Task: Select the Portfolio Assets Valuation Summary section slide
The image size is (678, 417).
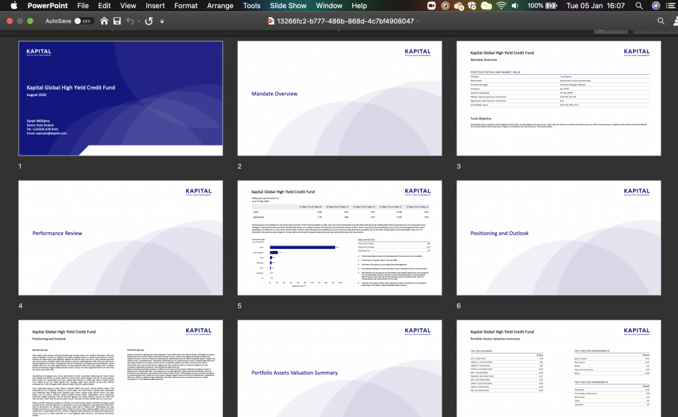Action: tap(340, 369)
